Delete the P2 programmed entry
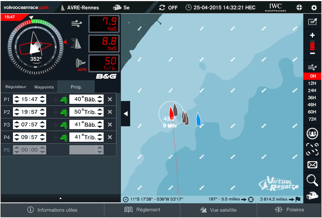 110,112
